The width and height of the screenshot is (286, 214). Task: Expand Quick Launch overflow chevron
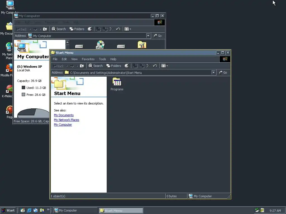tap(48, 210)
